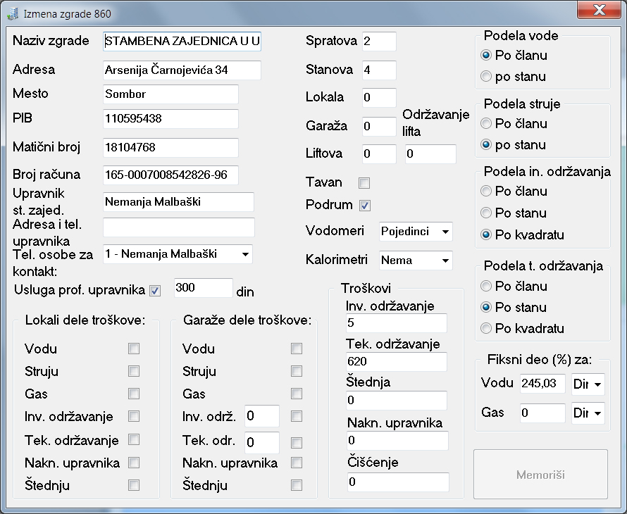
Task: Check Vodu under Garaže dele troškove
Action: 297,349
